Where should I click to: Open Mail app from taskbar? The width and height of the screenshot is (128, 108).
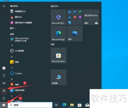(x=87, y=105)
